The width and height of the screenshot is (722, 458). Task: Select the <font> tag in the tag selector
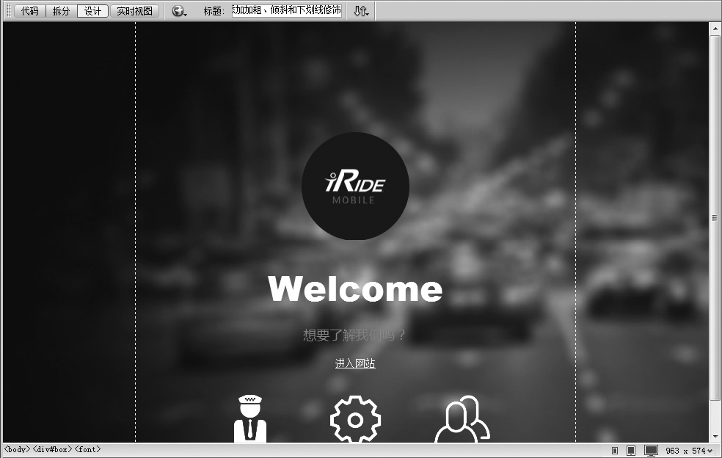(x=87, y=449)
